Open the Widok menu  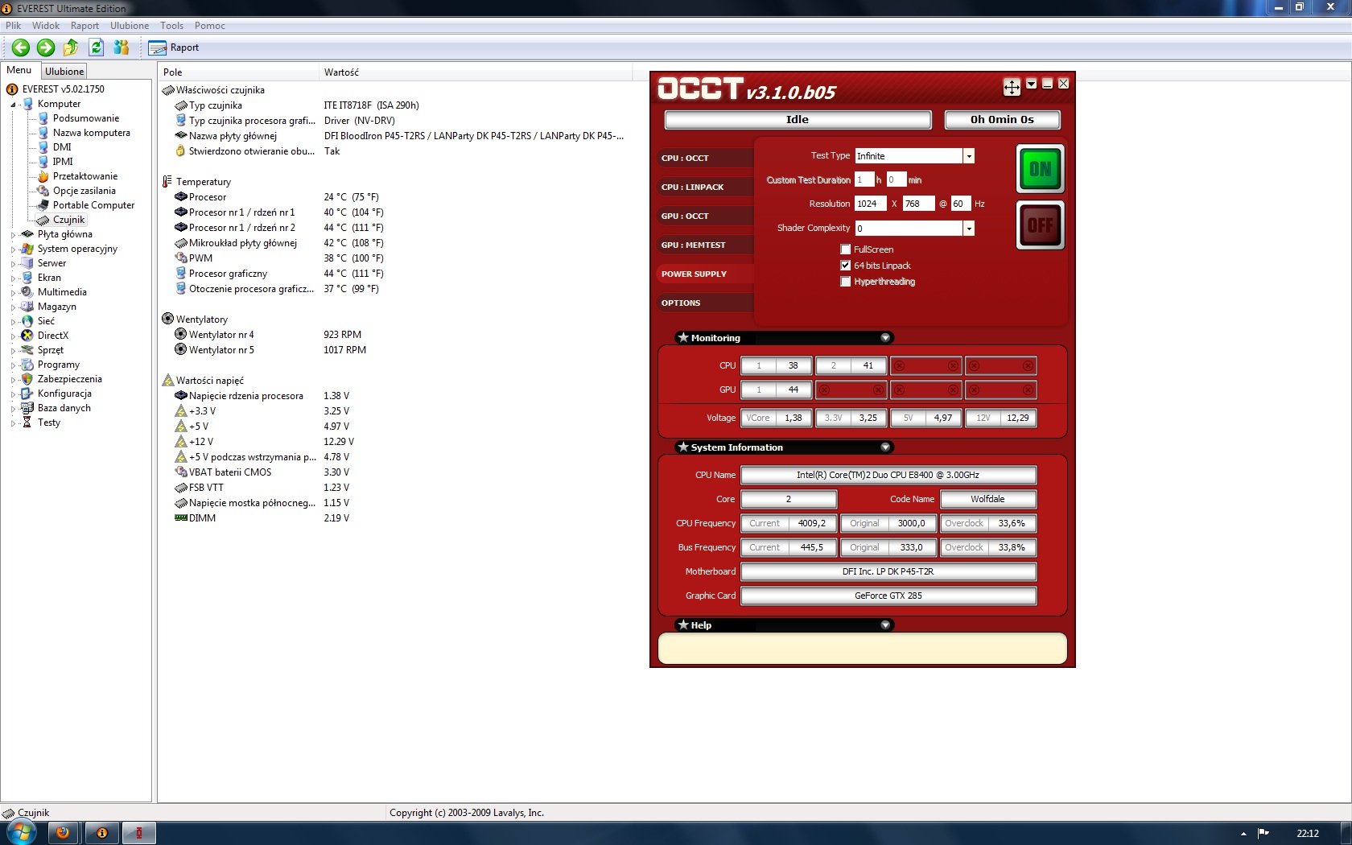click(x=46, y=26)
